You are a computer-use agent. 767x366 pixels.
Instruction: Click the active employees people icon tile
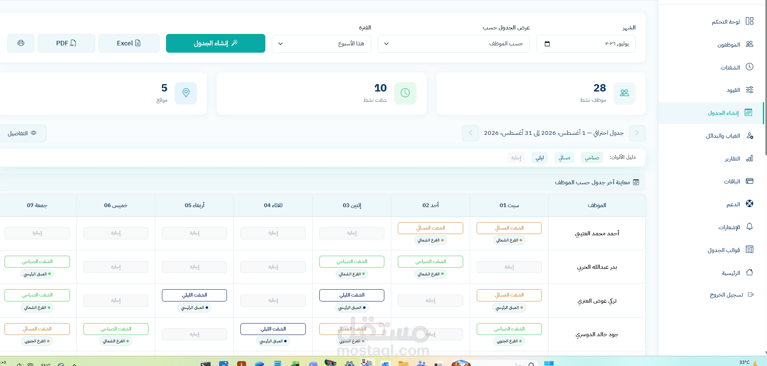(624, 93)
